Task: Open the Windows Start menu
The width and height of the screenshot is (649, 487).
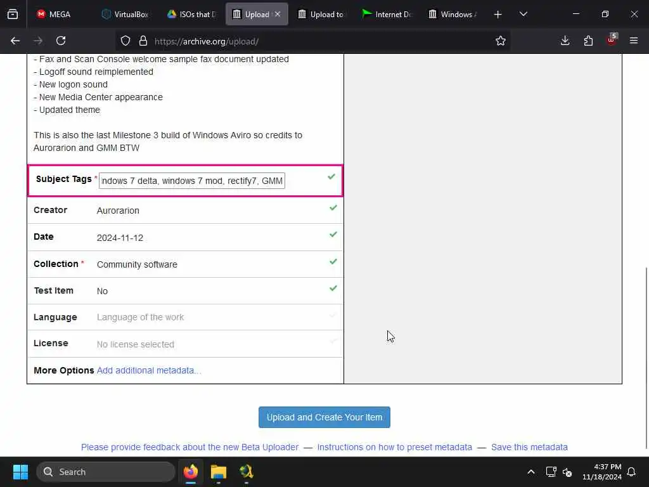Action: coord(20,472)
